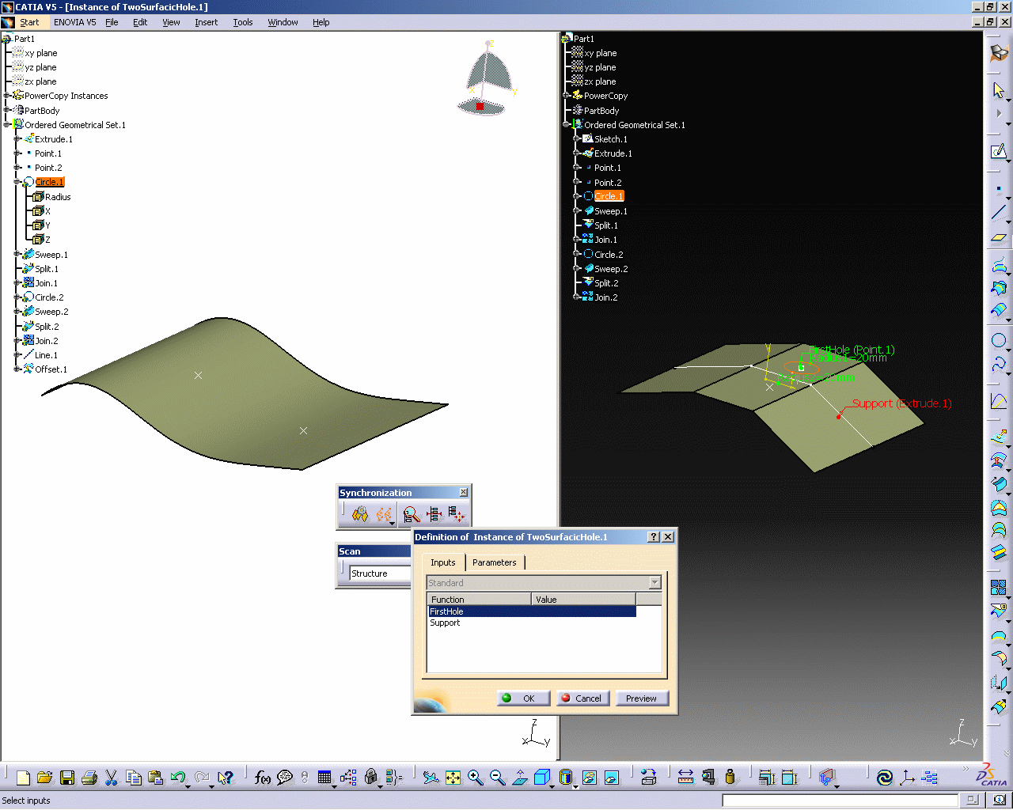Select the Support row in inputs list
This screenshot has height=810, width=1013.
click(445, 623)
